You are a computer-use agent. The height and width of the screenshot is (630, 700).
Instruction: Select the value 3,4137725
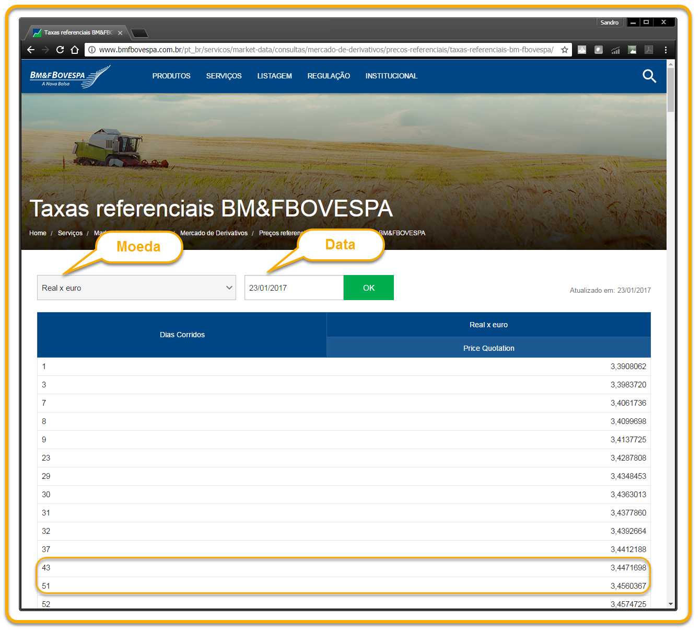click(x=628, y=440)
